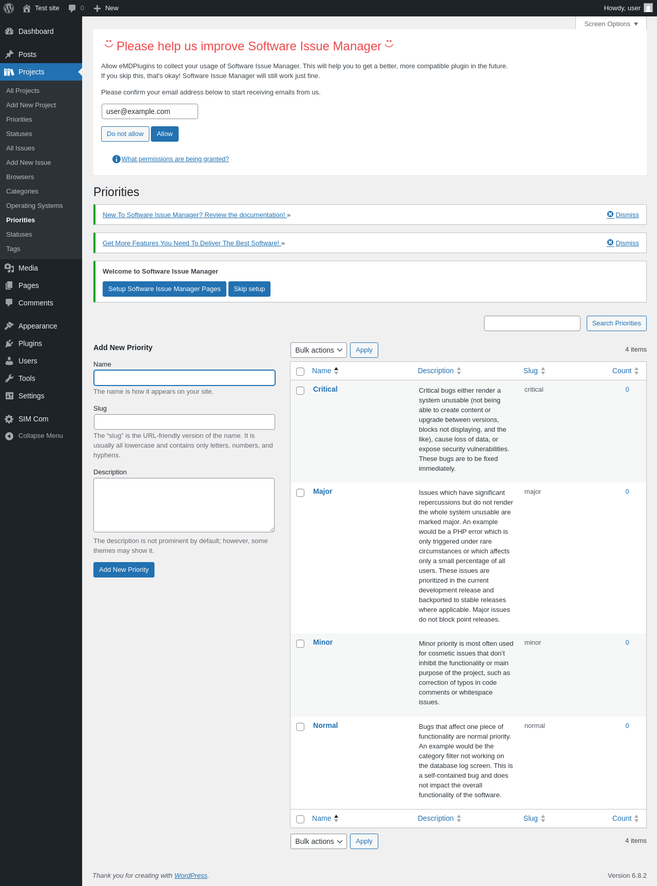Click the Plugins plug icon
The height and width of the screenshot is (886, 657).
(9, 343)
